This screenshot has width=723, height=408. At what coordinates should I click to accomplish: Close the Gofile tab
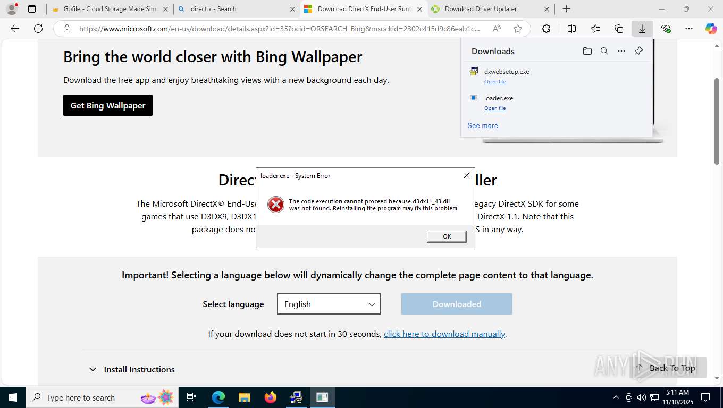(x=165, y=9)
